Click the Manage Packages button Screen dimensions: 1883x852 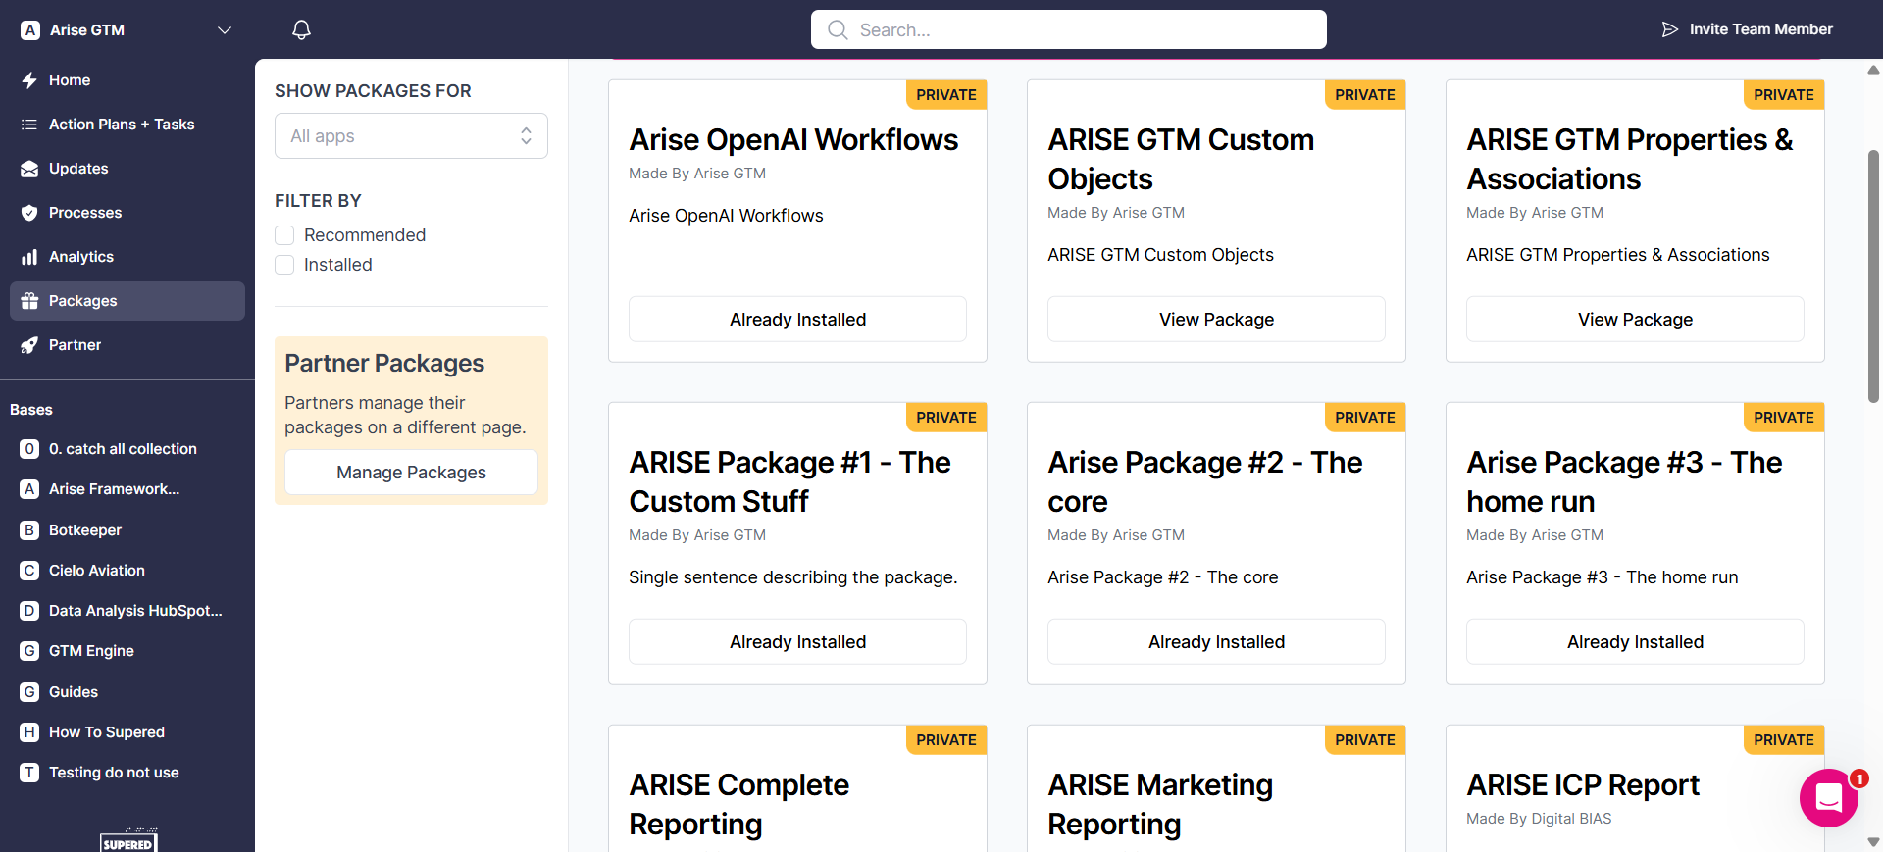411,473
